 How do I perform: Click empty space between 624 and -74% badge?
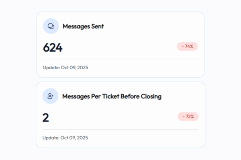120,47
